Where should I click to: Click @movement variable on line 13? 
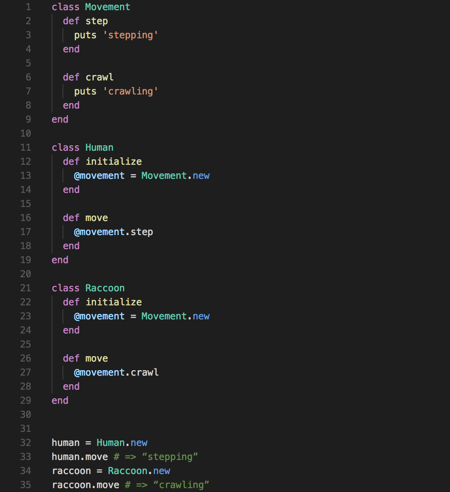click(x=99, y=176)
